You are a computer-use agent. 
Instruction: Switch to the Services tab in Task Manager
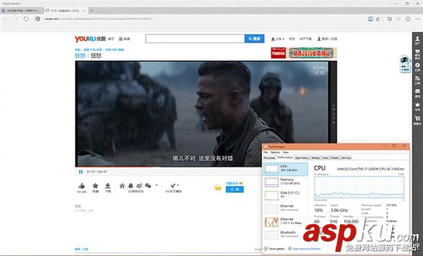coord(346,157)
